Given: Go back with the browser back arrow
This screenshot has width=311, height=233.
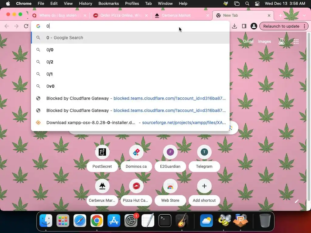Looking at the screenshot, I should (x=7, y=26).
